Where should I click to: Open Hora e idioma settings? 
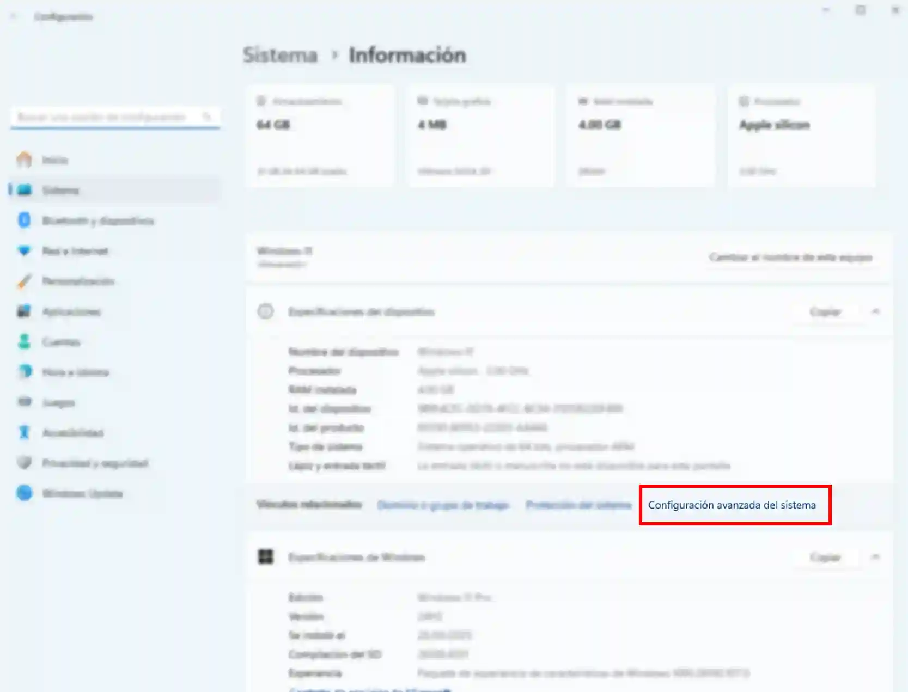[115, 372]
